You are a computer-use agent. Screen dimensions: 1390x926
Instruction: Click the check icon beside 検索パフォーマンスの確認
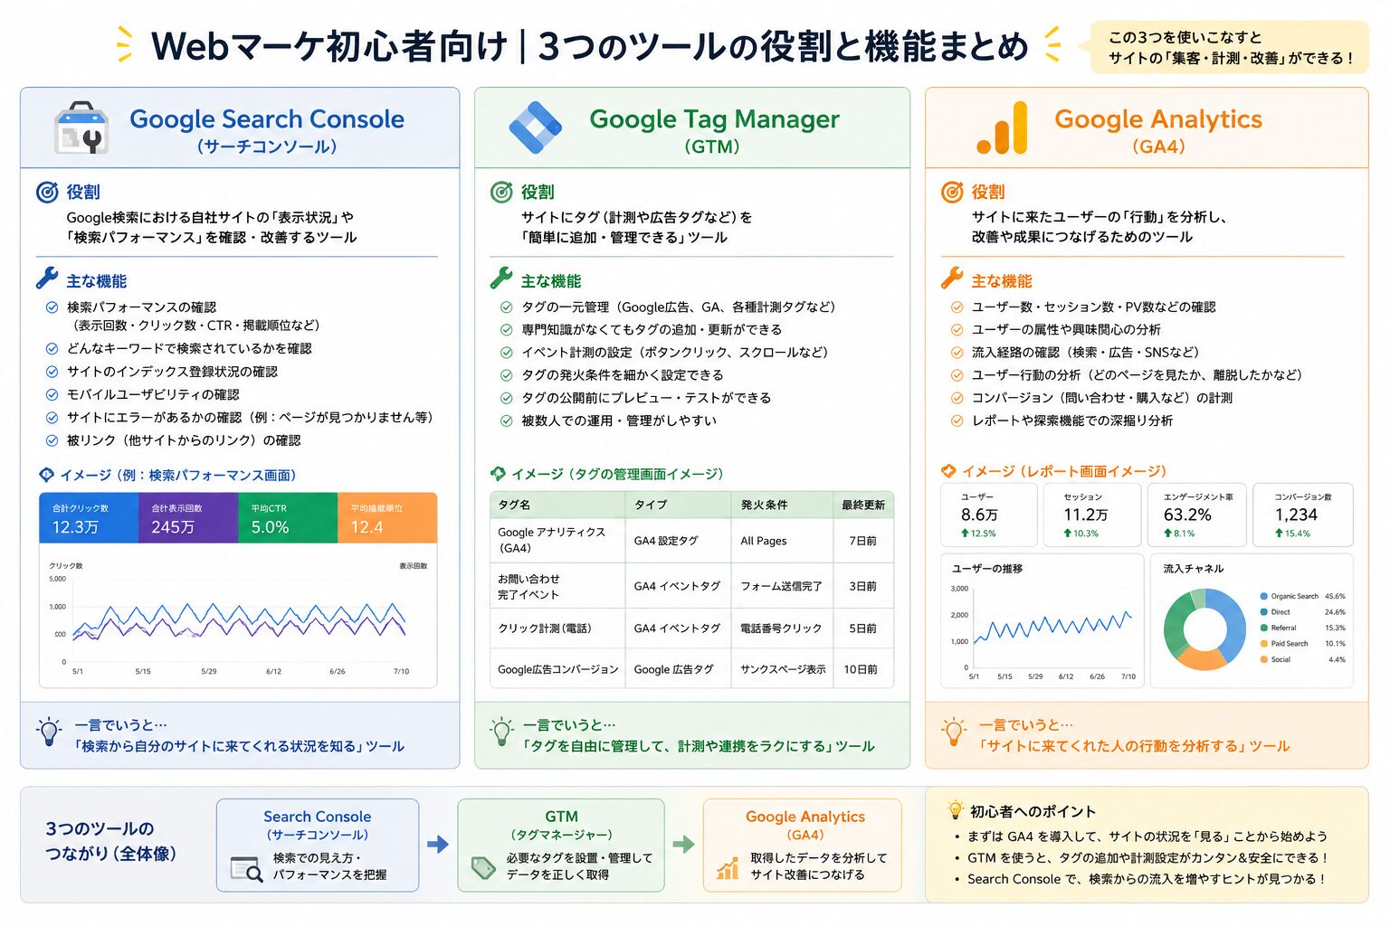52,307
